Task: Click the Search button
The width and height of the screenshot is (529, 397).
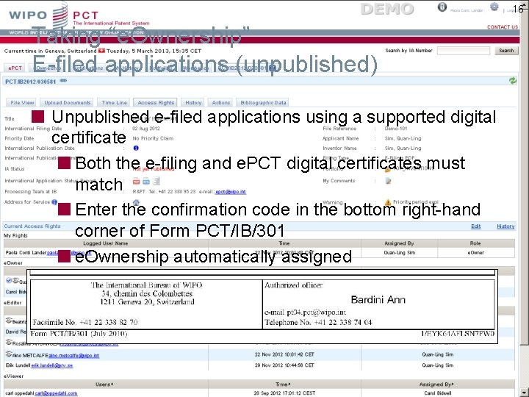Action: point(506,51)
